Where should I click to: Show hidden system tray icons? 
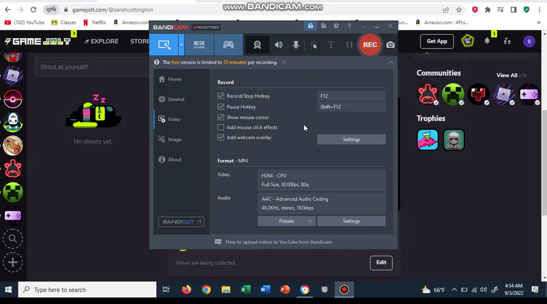coord(454,289)
